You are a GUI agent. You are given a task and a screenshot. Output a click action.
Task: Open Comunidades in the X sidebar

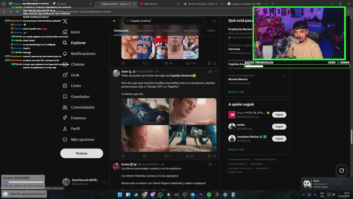click(x=79, y=107)
